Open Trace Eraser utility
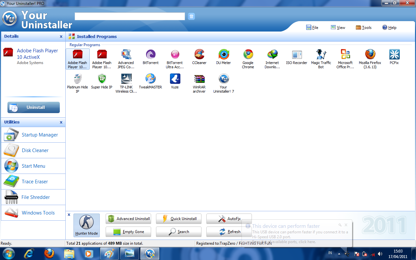416x260 pixels. (33, 181)
